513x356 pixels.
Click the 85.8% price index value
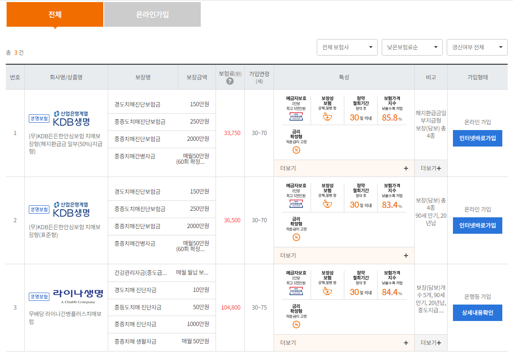pyautogui.click(x=392, y=118)
